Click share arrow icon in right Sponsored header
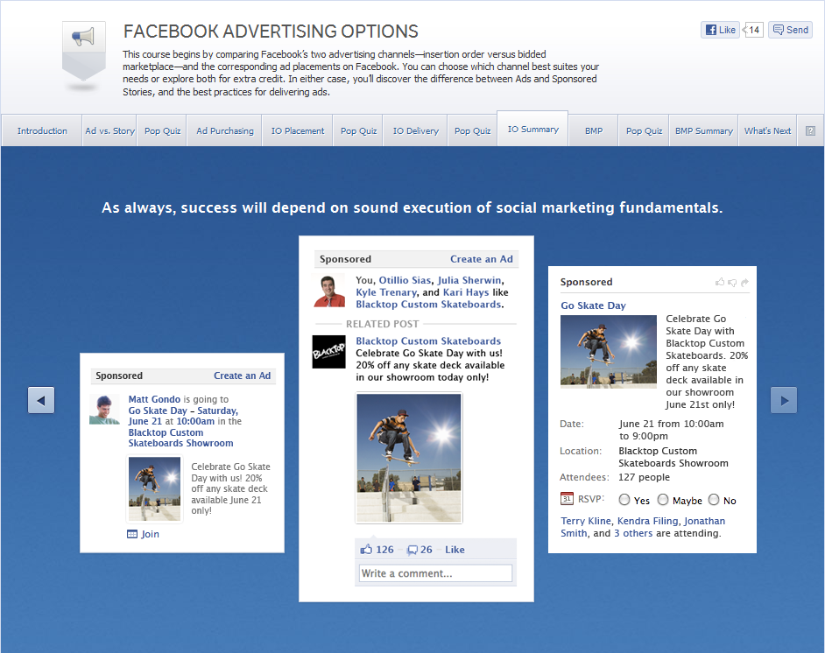 click(x=744, y=283)
